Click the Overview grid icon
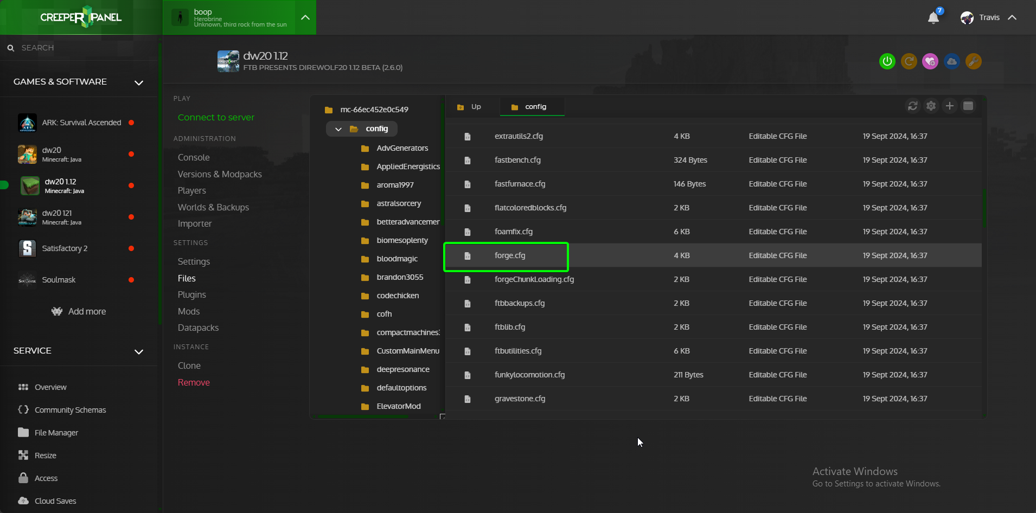 [x=23, y=387]
